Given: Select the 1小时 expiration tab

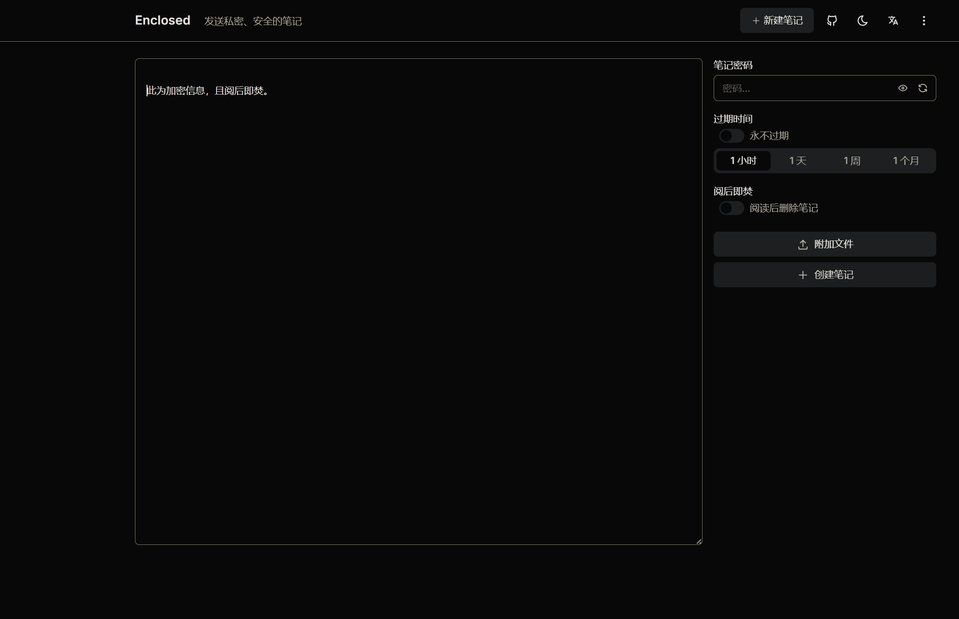Looking at the screenshot, I should [x=743, y=161].
